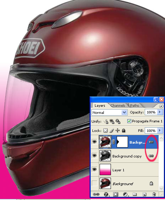The width and height of the screenshot is (165, 200).
Task: Click the link layers icon at panel bottom
Action: [96, 194]
